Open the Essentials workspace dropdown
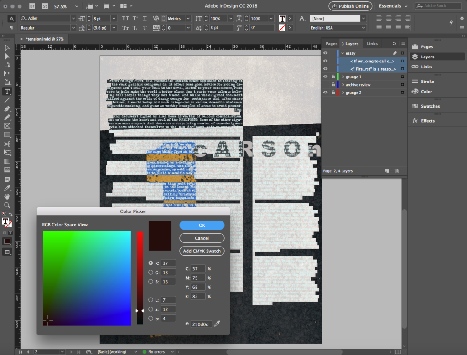 tap(393, 6)
